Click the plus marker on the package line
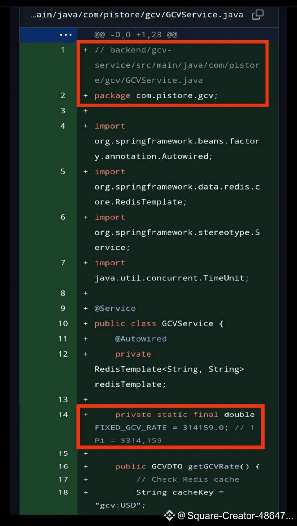This screenshot has height=526, width=297. [86, 95]
